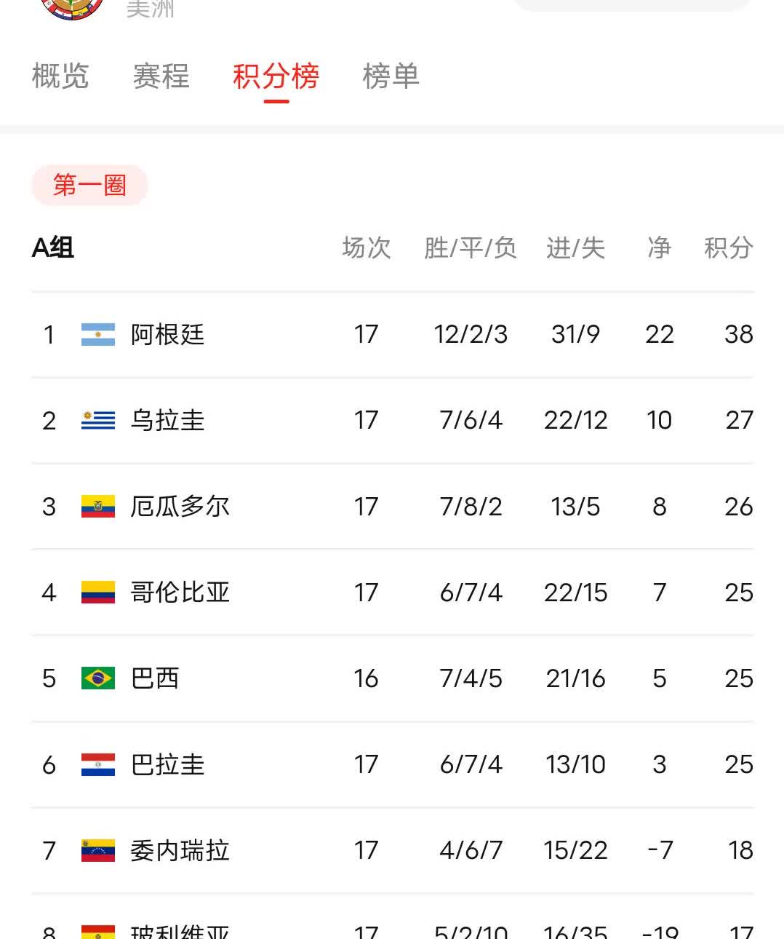784x939 pixels.
Task: Tap the 巴西 team name
Action: 154,678
